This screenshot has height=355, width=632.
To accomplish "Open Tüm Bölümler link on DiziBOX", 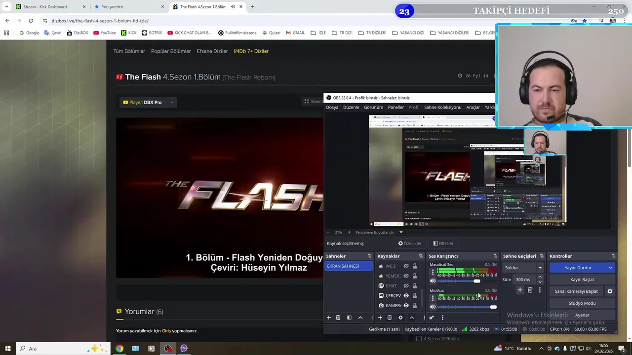I will pyautogui.click(x=129, y=51).
